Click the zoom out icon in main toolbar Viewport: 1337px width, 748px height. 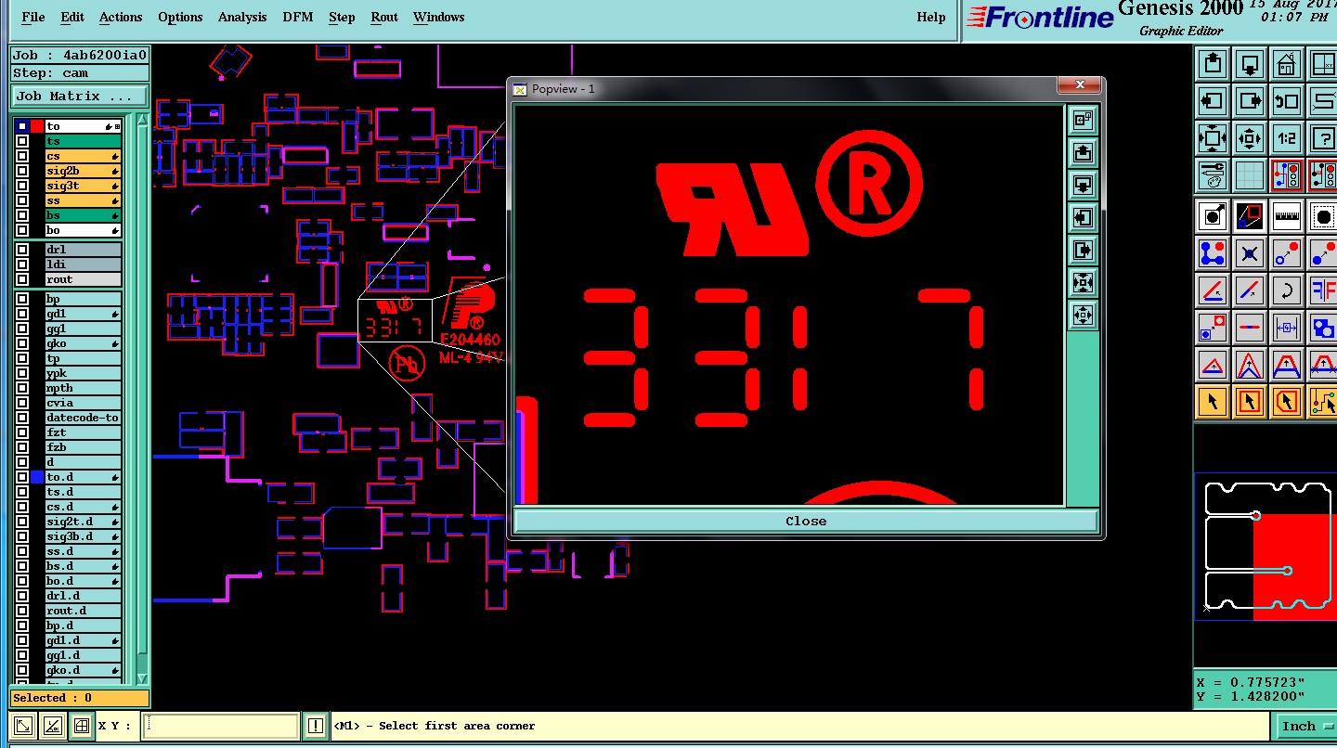click(x=1250, y=138)
